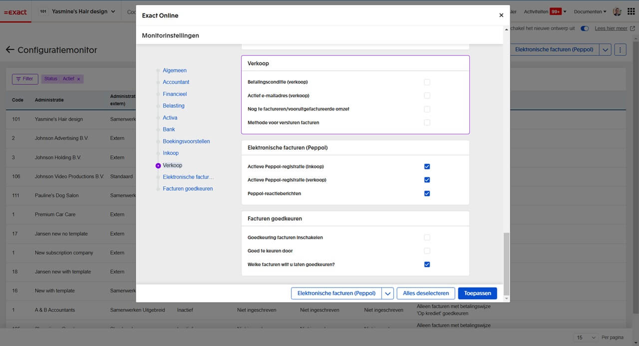Uncheck Actieve Peppol-registratie (verkoop)

point(427,180)
